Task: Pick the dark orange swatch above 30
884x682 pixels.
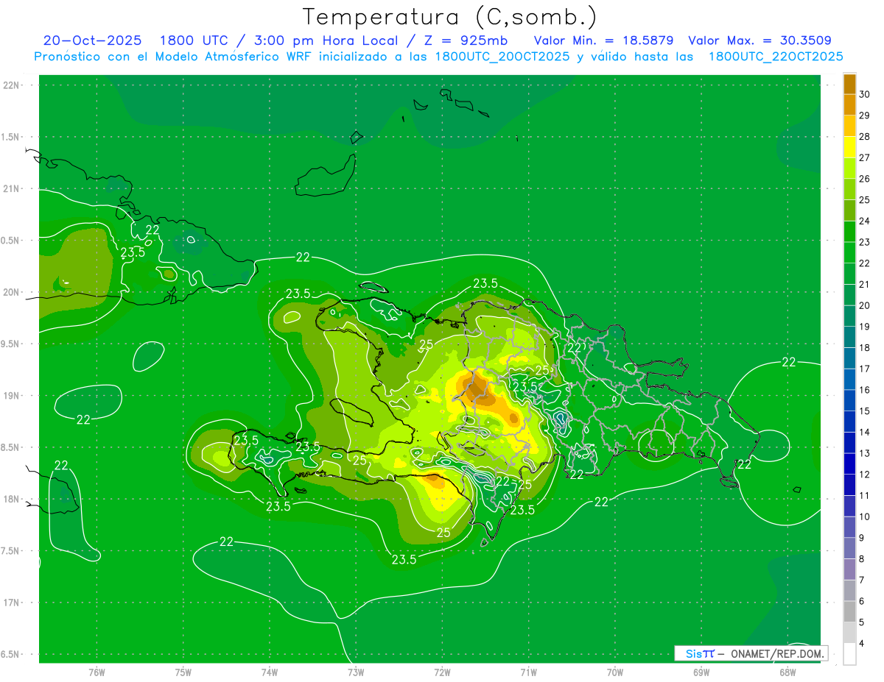Action: click(849, 84)
